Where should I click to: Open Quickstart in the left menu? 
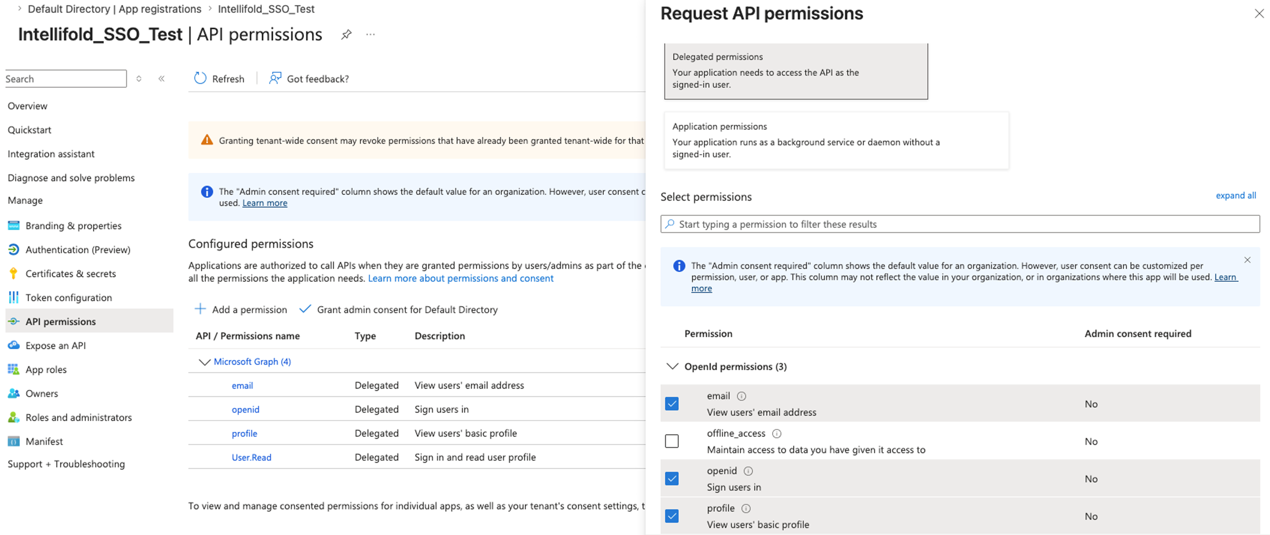click(29, 130)
